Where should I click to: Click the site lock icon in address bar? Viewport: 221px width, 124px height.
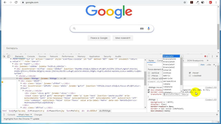point(23,2)
